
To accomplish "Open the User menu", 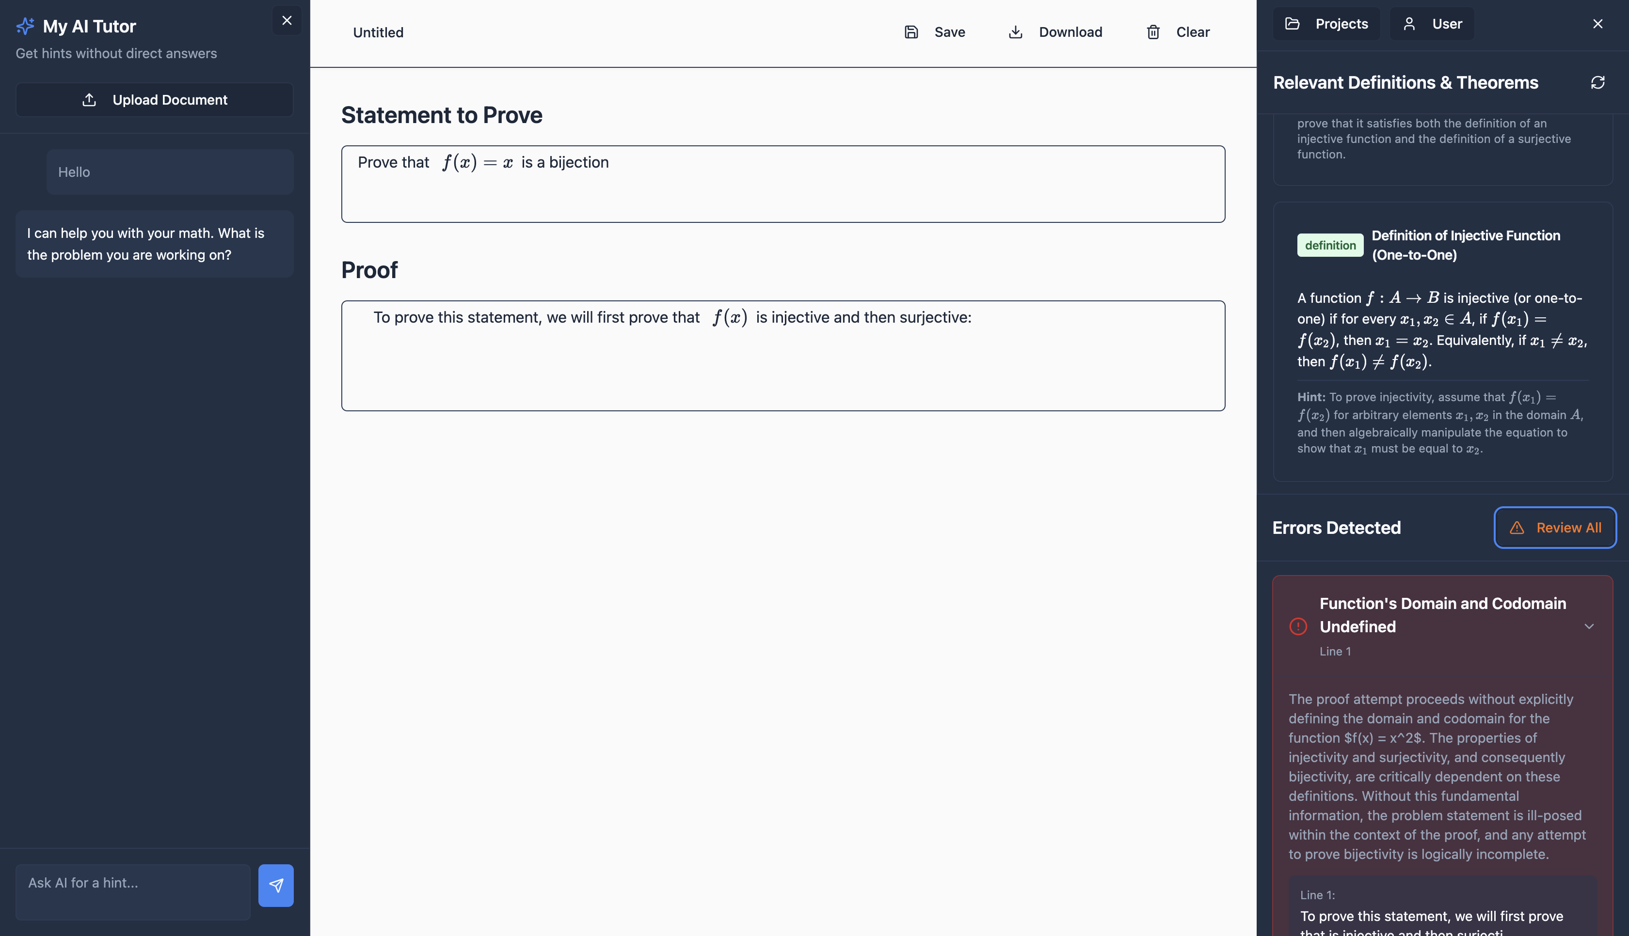I will [1432, 24].
